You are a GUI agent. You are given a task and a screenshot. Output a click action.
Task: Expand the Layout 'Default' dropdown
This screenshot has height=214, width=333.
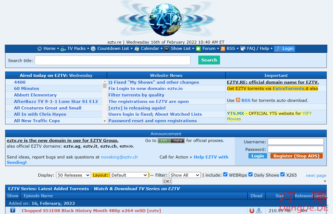[129, 175]
